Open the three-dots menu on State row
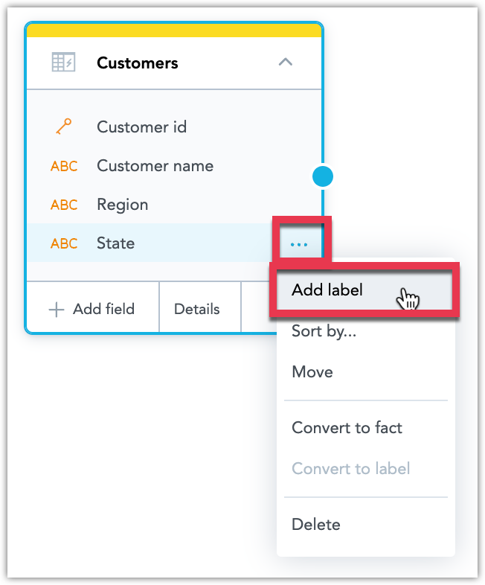Viewport: 485px width, 585px height. (299, 244)
